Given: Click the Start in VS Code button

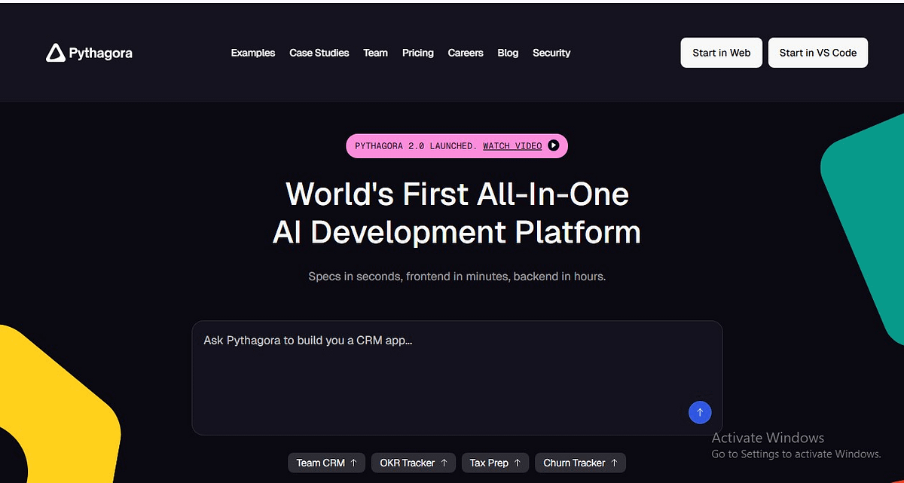Looking at the screenshot, I should point(818,53).
